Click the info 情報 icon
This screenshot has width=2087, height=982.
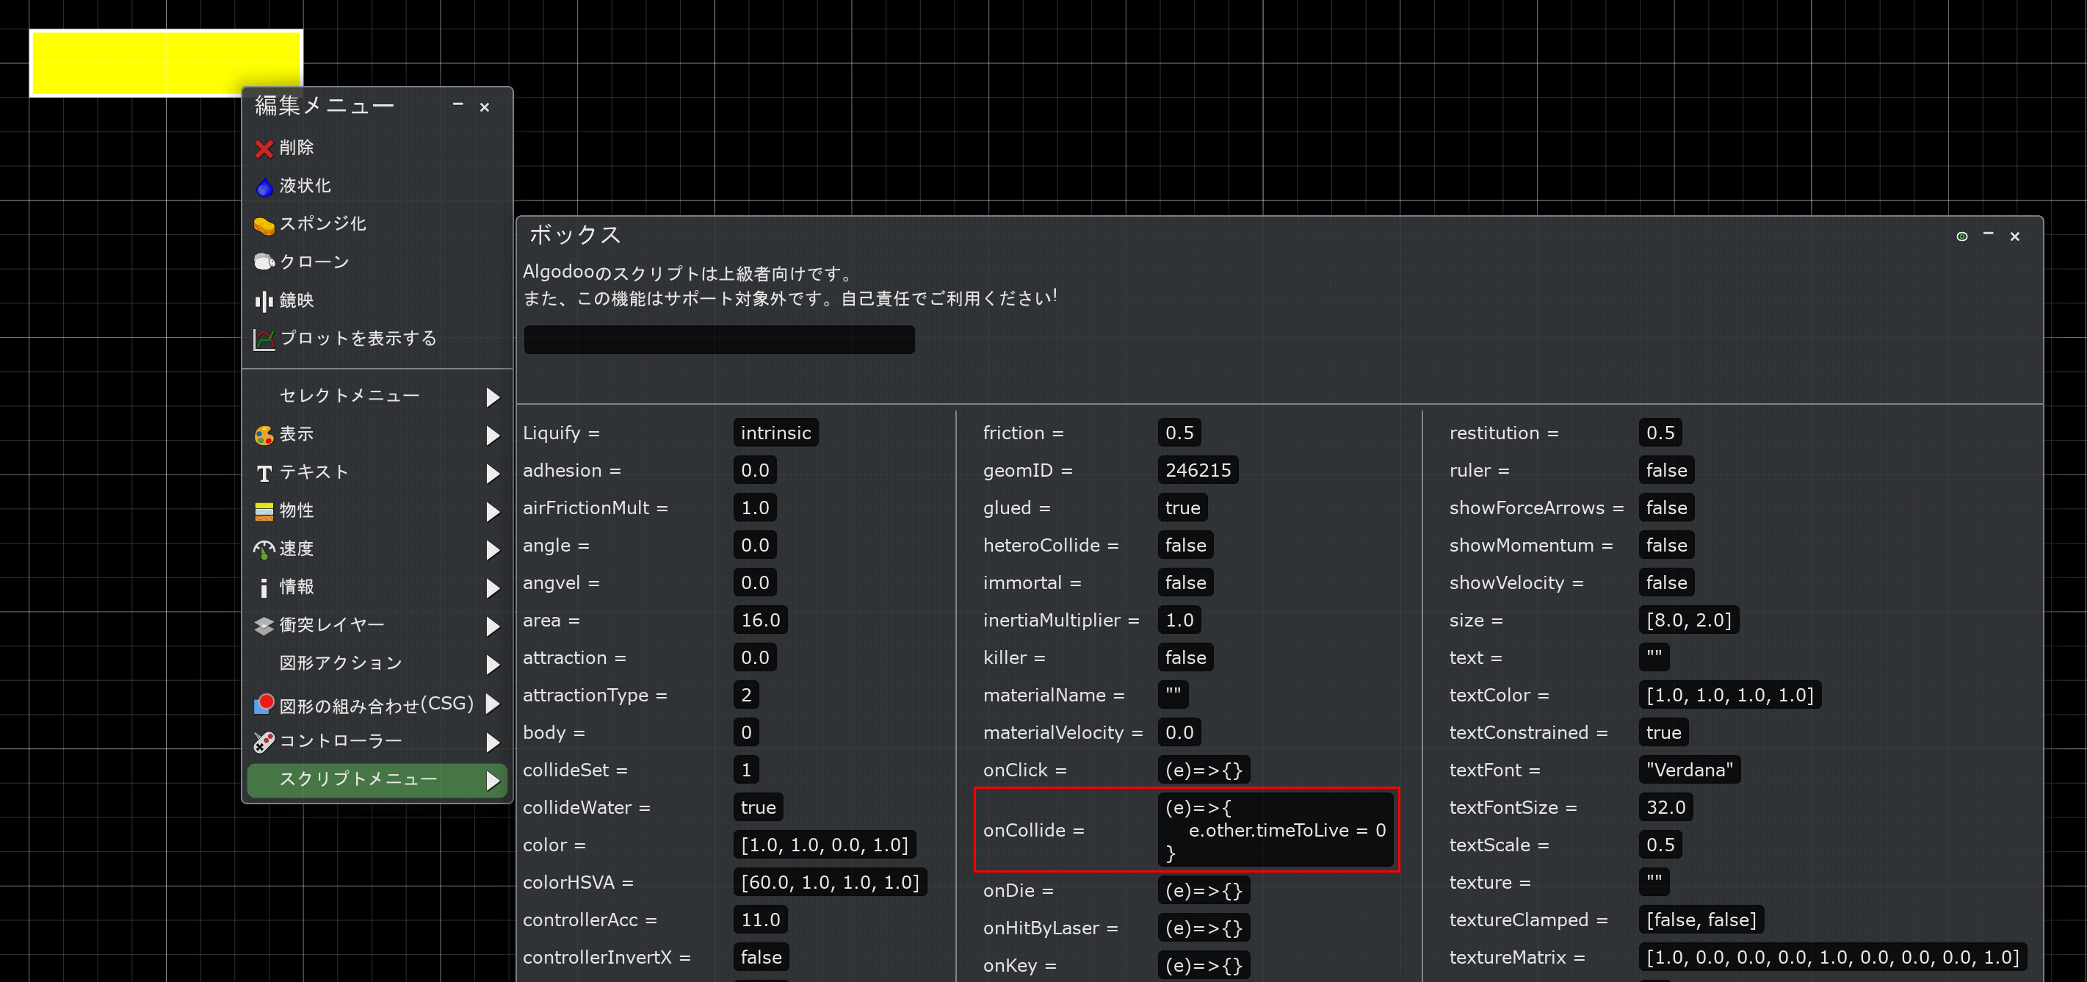pyautogui.click(x=264, y=588)
